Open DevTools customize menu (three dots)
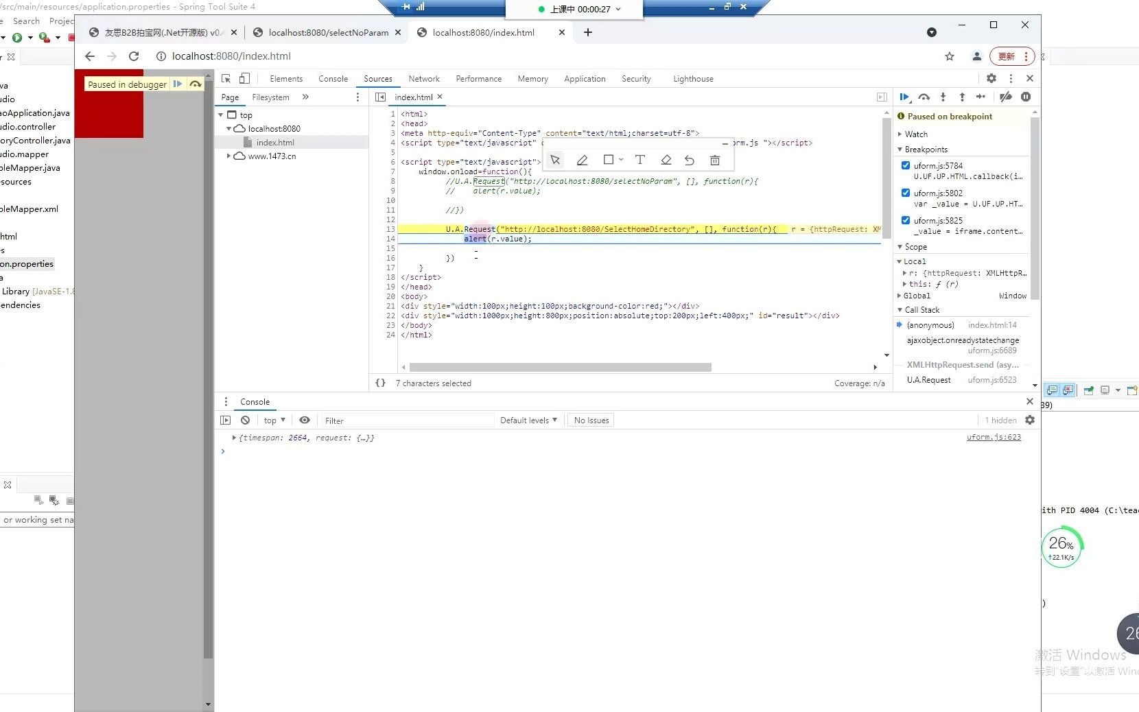The height and width of the screenshot is (712, 1139). point(1011,79)
